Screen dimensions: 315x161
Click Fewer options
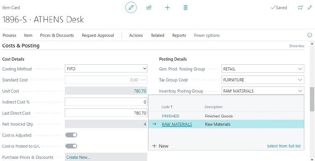pos(207,35)
